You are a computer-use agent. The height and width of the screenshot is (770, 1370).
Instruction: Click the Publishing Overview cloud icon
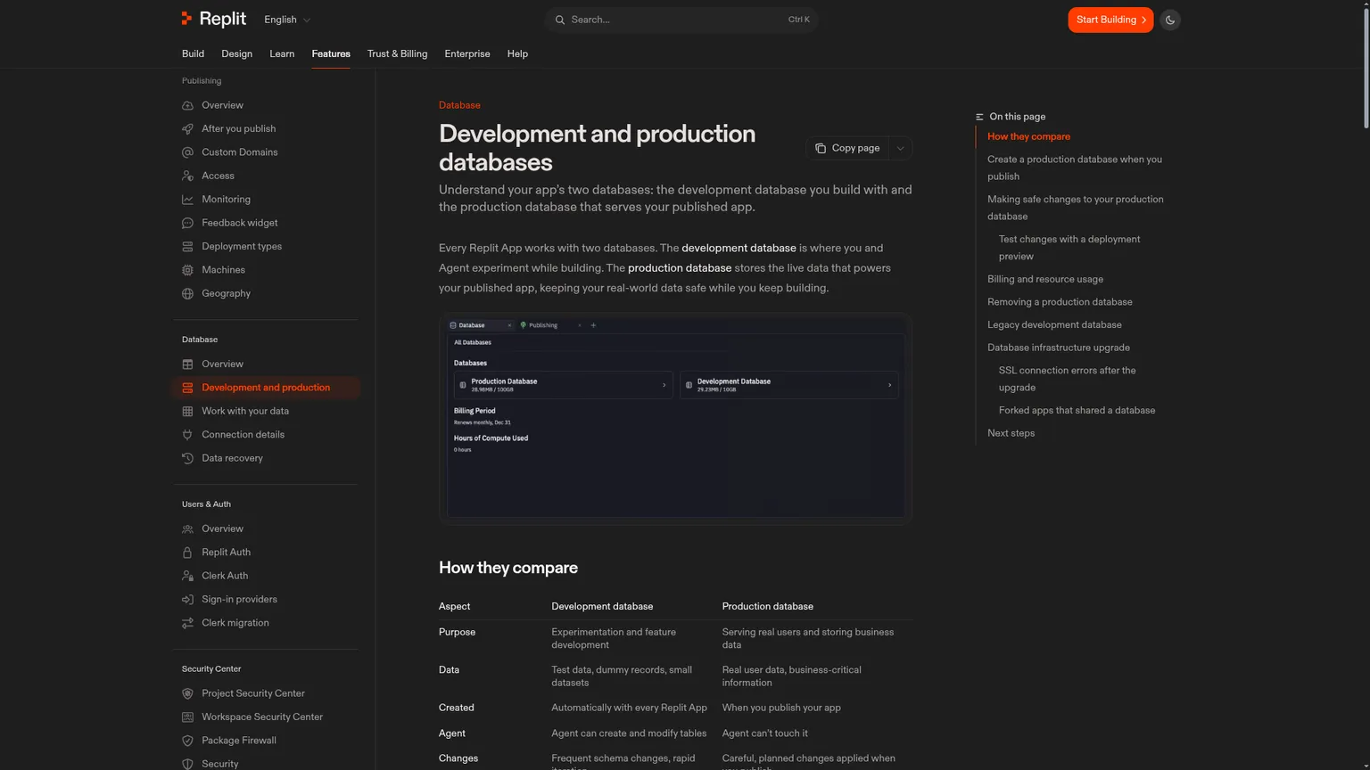tap(187, 105)
